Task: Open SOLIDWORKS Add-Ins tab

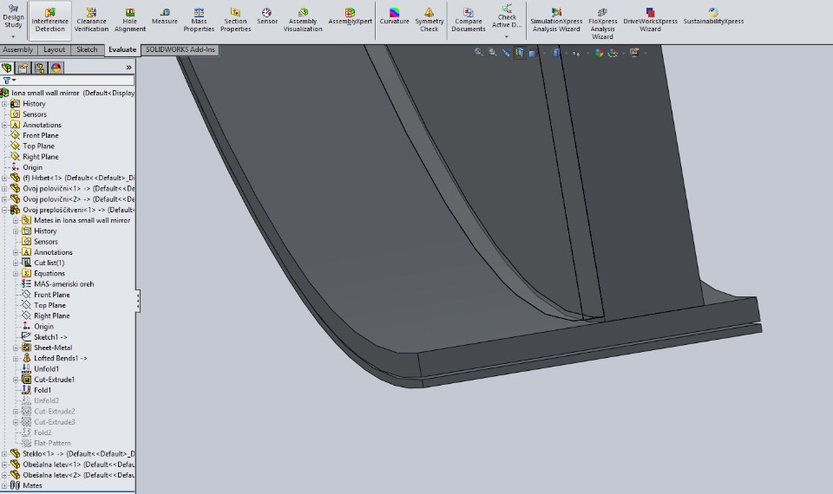Action: click(180, 49)
